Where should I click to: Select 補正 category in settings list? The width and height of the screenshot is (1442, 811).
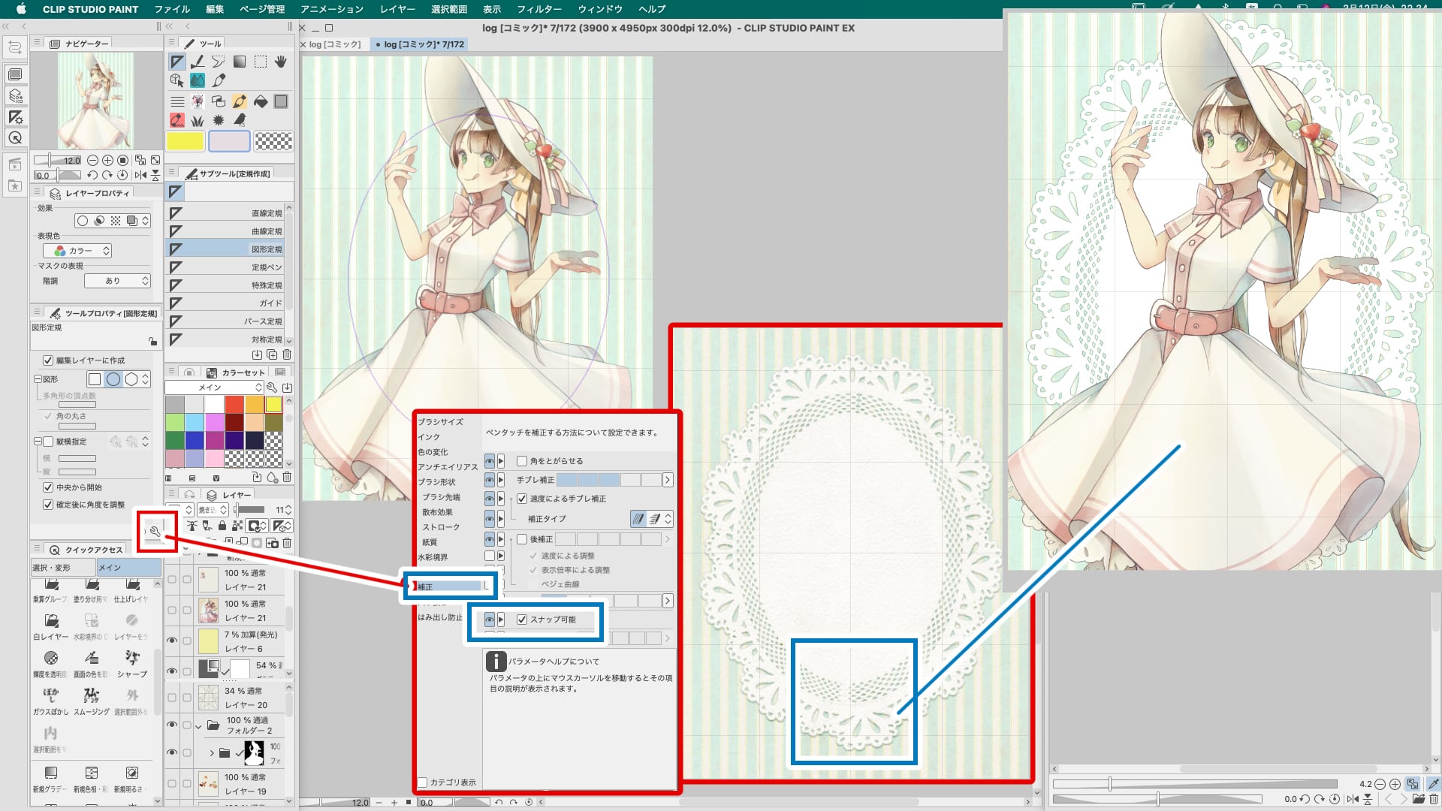[450, 586]
